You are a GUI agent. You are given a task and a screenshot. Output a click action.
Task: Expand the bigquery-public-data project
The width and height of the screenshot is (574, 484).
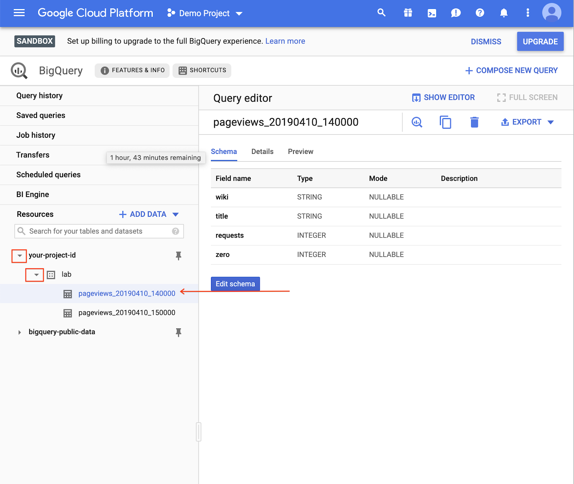tap(19, 332)
